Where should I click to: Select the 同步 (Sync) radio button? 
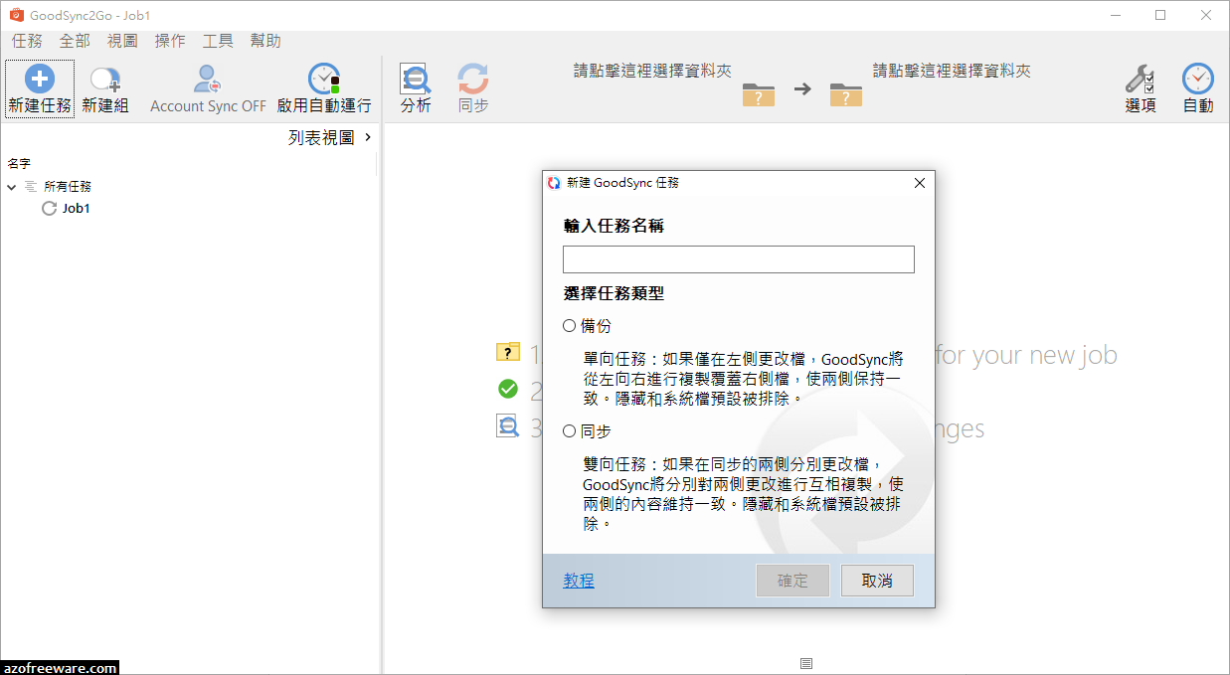pos(570,431)
